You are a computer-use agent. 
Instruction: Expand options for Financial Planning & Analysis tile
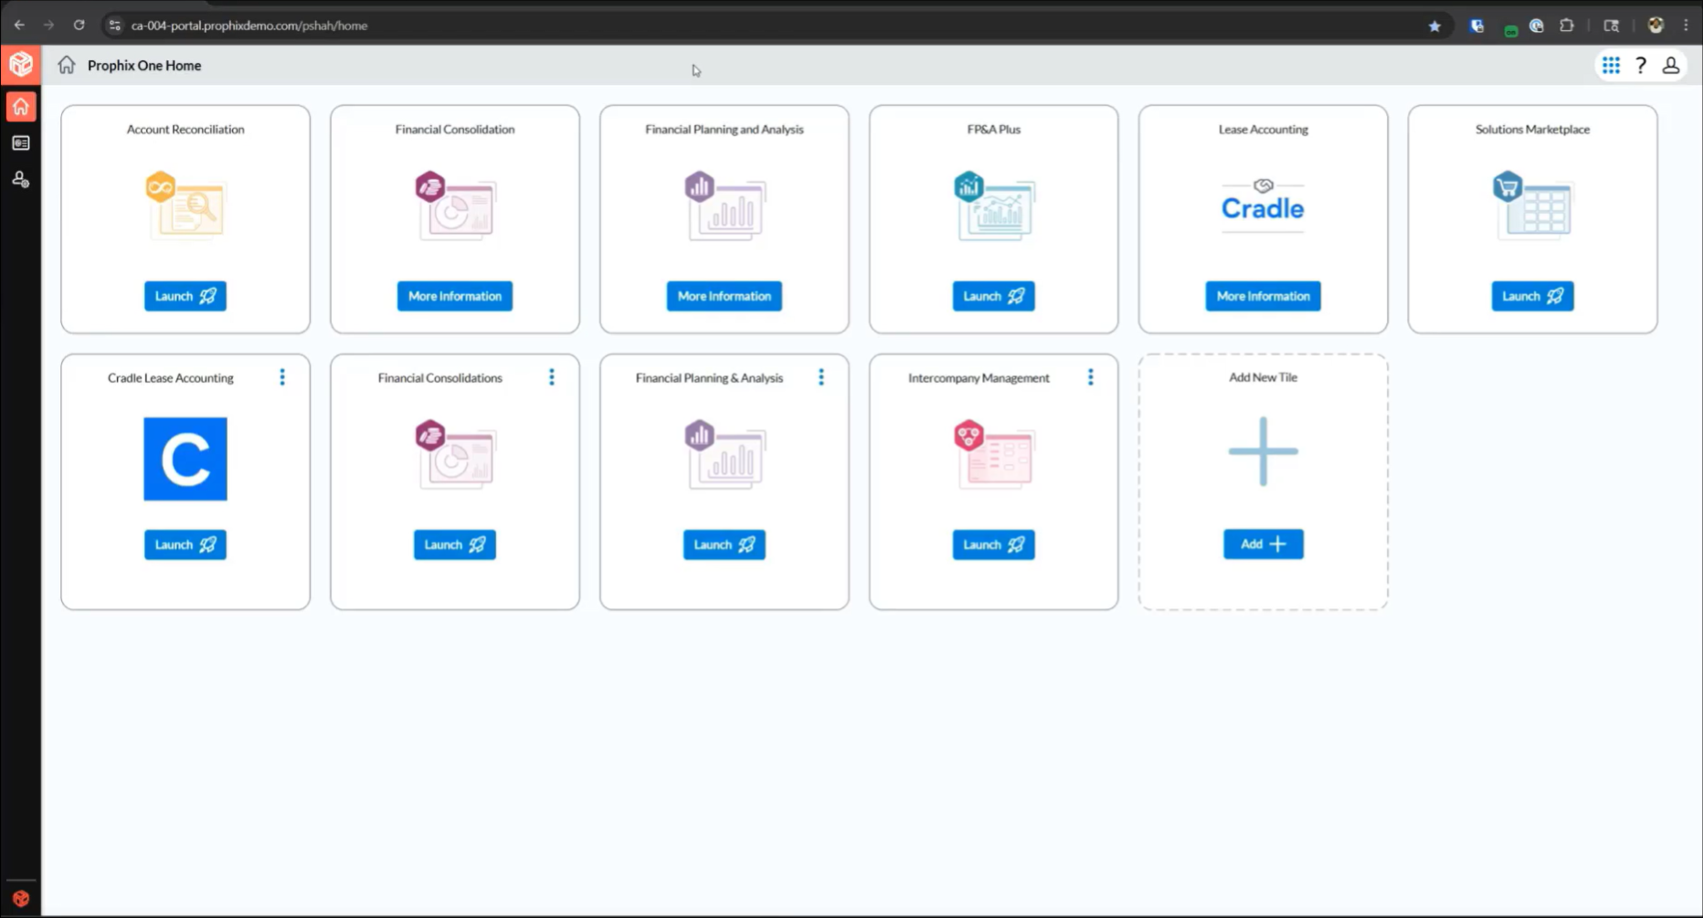(821, 377)
